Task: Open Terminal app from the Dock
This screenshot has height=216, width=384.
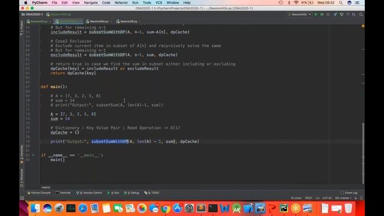Action: tap(213, 208)
